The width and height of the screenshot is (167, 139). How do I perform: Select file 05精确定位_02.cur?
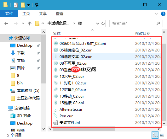coord(76,50)
